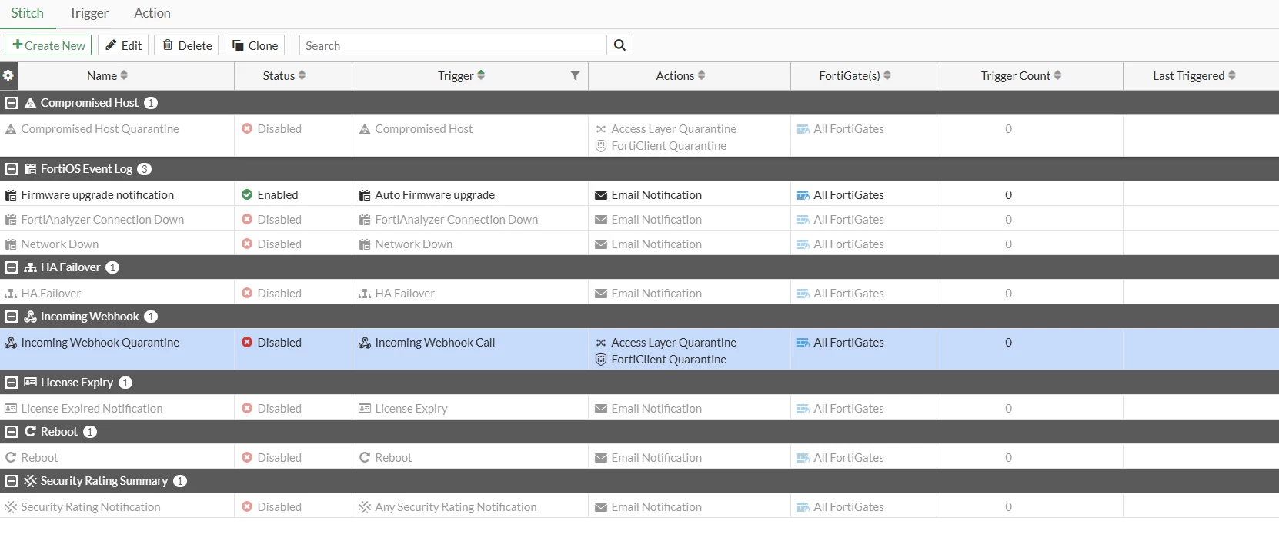Select the License Expired Notification row name

[x=92, y=409]
